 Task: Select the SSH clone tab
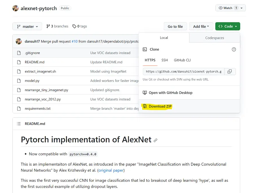pyautogui.click(x=165, y=60)
